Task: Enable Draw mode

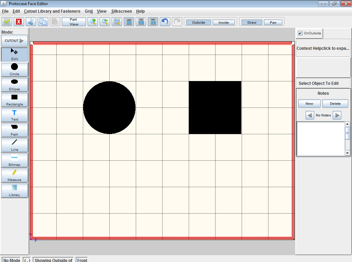Action: (252, 22)
